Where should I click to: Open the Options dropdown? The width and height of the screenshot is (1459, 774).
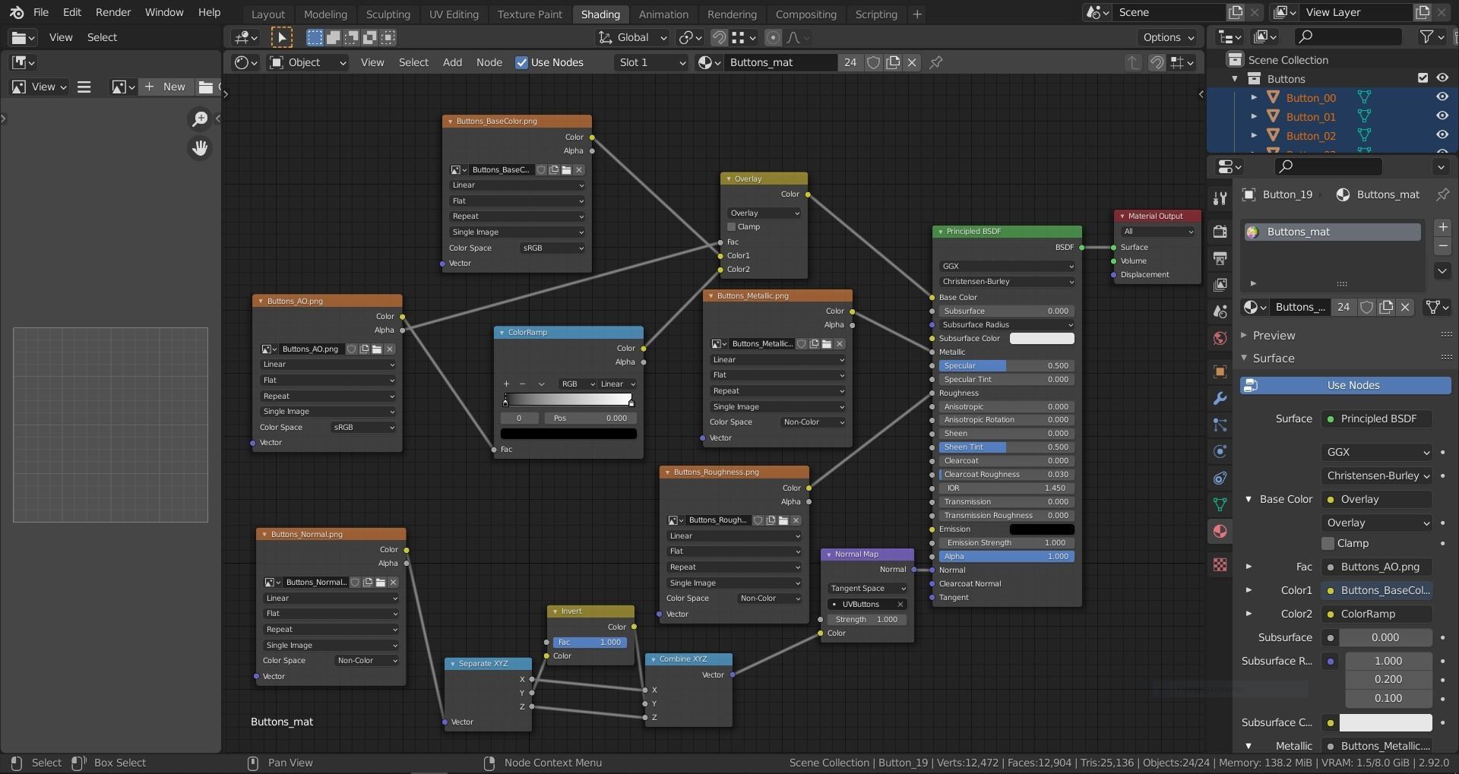click(x=1168, y=37)
